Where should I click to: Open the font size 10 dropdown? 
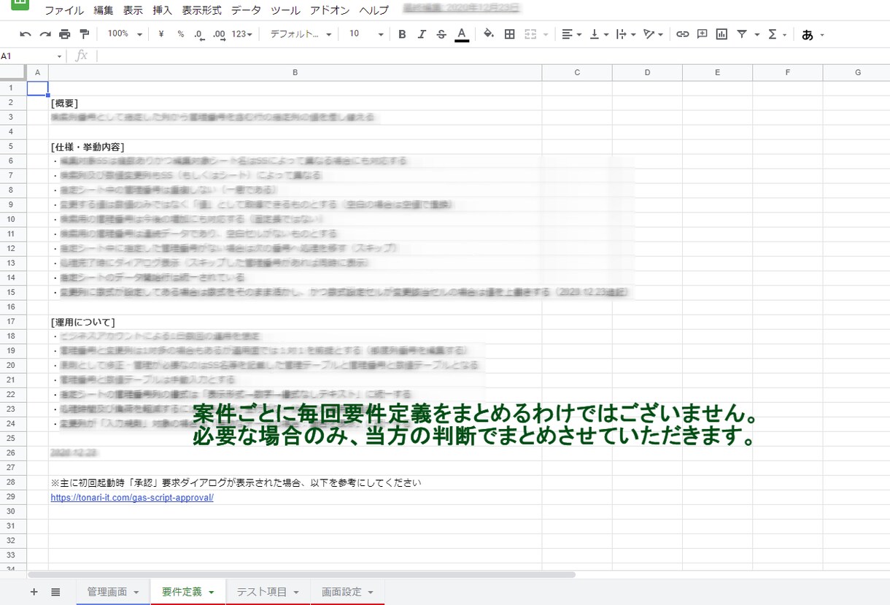(366, 34)
